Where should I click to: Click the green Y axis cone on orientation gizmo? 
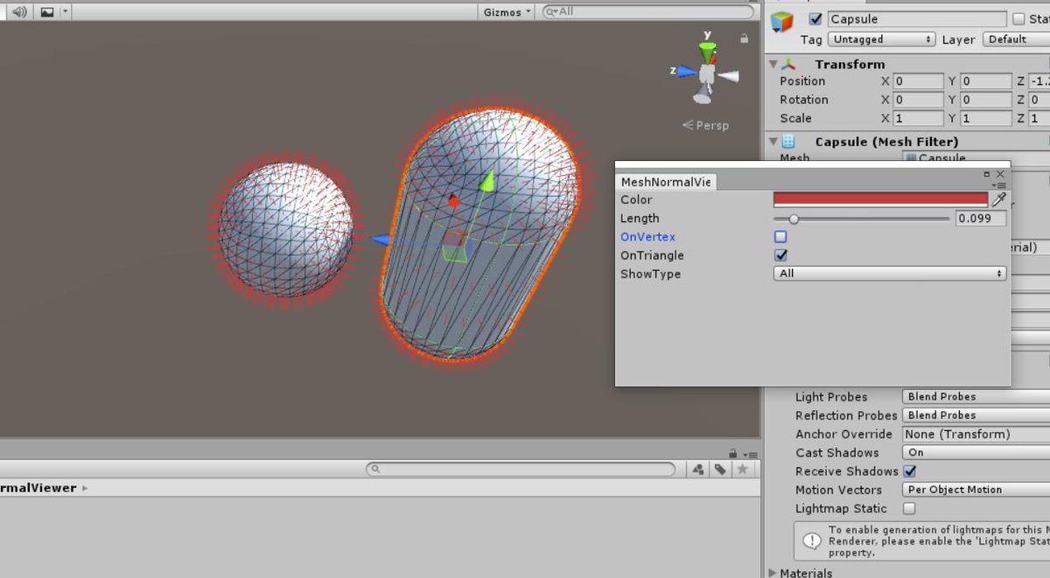pyautogui.click(x=708, y=49)
